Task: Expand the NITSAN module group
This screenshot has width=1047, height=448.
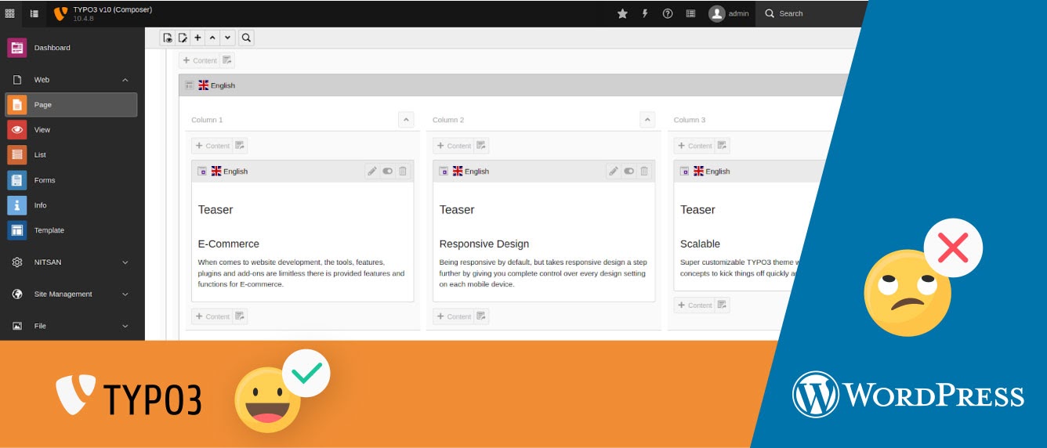Action: pos(72,262)
